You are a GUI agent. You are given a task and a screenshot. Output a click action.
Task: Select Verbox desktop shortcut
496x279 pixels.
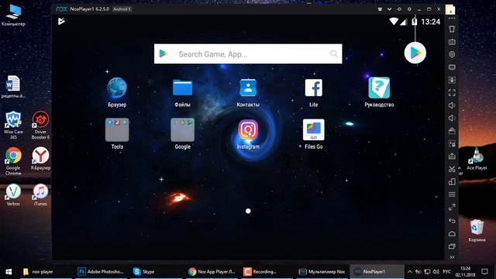[13, 195]
